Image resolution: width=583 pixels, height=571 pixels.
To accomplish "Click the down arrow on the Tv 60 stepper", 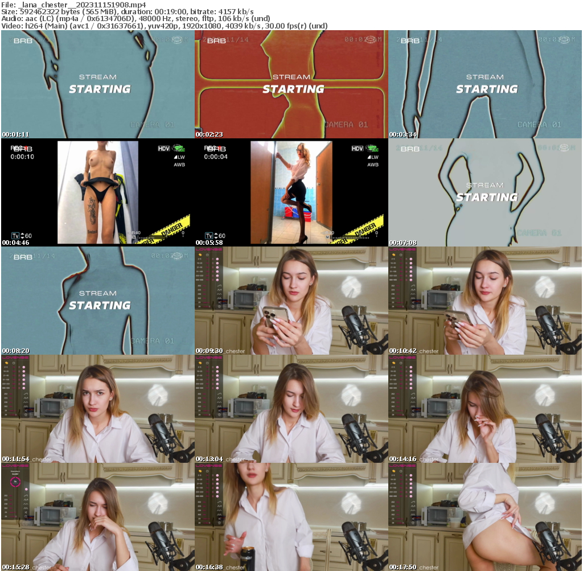I will (x=216, y=237).
